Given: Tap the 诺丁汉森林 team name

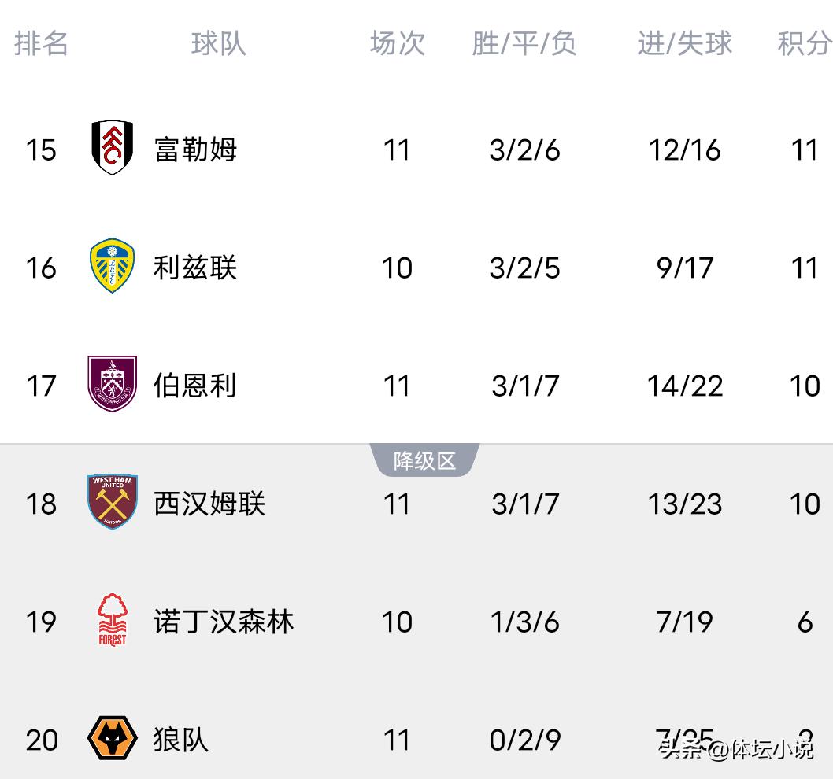Looking at the screenshot, I should (x=224, y=622).
